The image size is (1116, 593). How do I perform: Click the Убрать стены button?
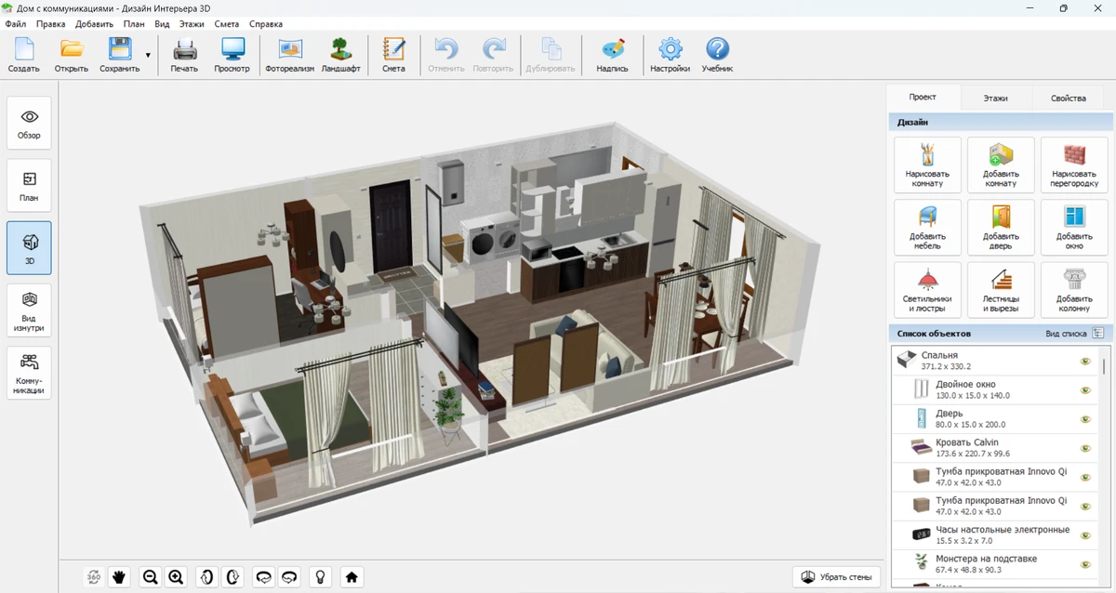point(837,577)
